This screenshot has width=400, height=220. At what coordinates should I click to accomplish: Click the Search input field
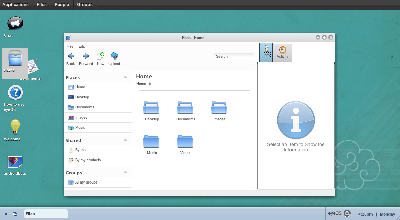pos(234,56)
